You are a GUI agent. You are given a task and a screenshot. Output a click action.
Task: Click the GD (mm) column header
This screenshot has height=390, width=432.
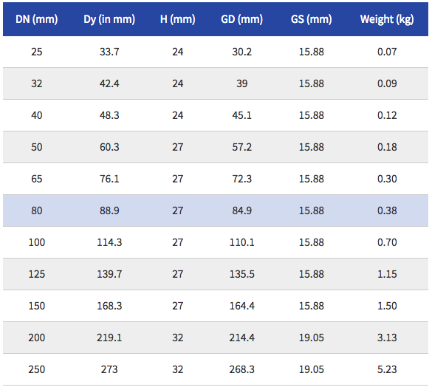pos(242,19)
